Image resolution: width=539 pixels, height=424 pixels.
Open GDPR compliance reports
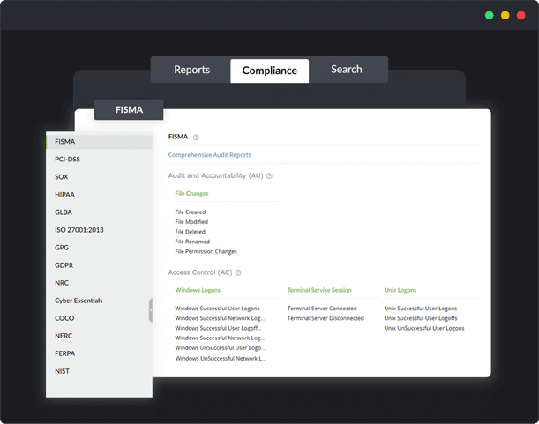coord(100,265)
